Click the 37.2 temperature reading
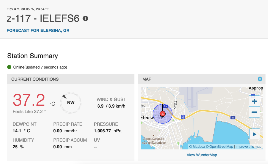The image size is (268, 164). pyautogui.click(x=29, y=100)
